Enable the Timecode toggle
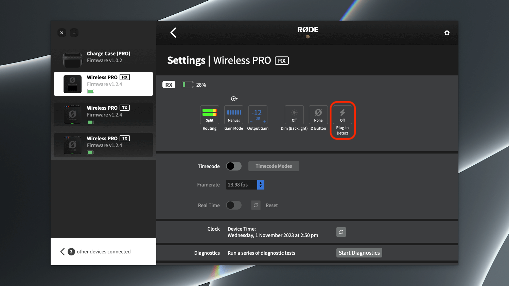The width and height of the screenshot is (509, 286). (x=233, y=166)
